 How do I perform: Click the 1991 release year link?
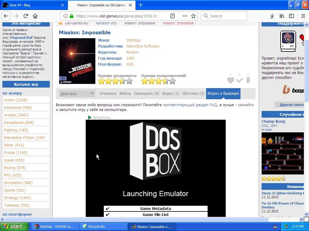130,58
